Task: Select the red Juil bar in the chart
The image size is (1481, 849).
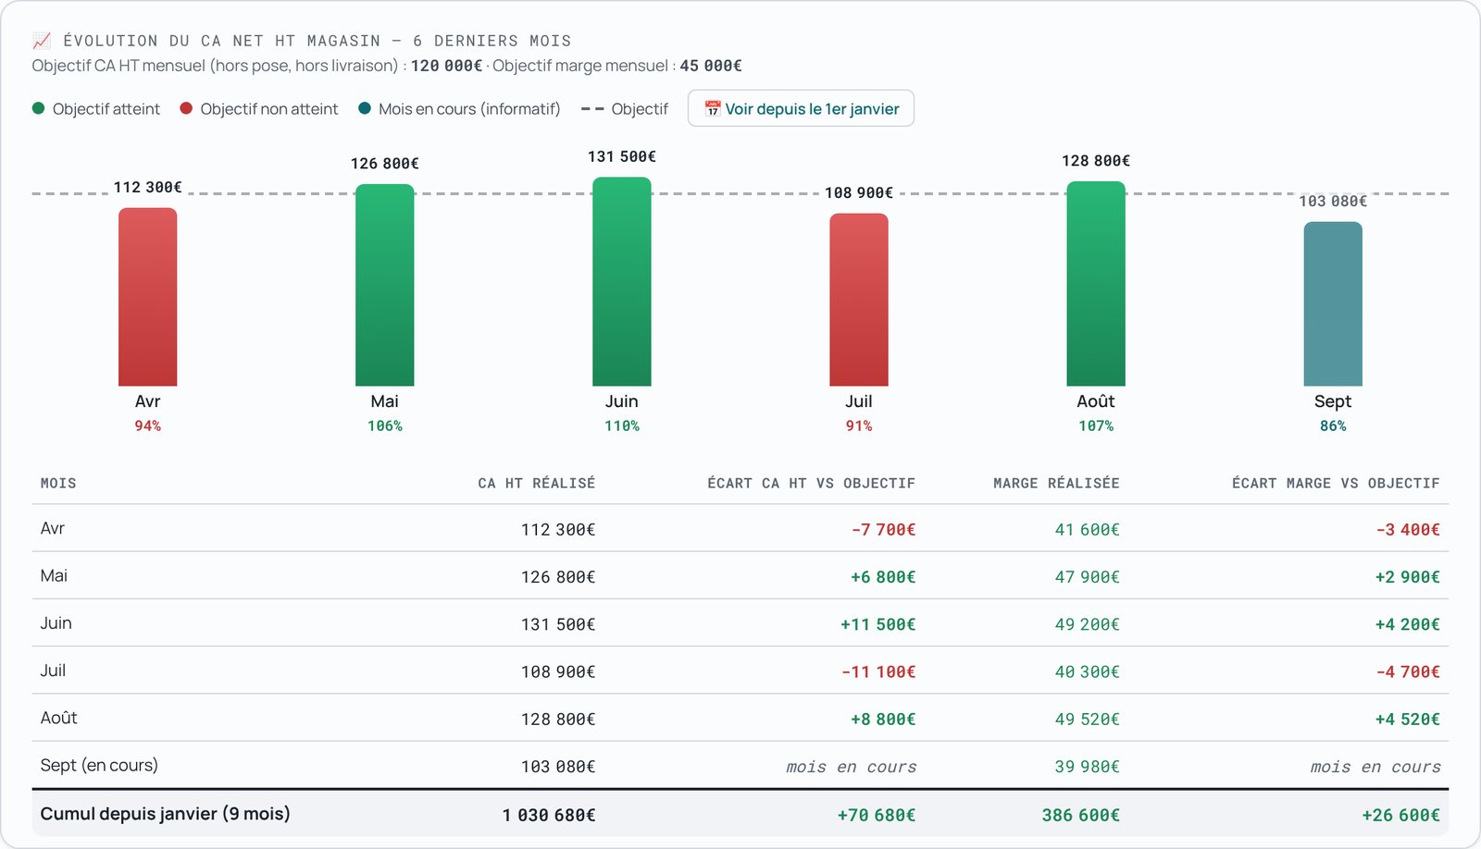Action: pos(859,300)
